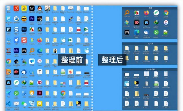Image resolution: width=183 pixels, height=111 pixels.
Task: Launch Microsoft Edge in the 程序 group
Action: 137,32
